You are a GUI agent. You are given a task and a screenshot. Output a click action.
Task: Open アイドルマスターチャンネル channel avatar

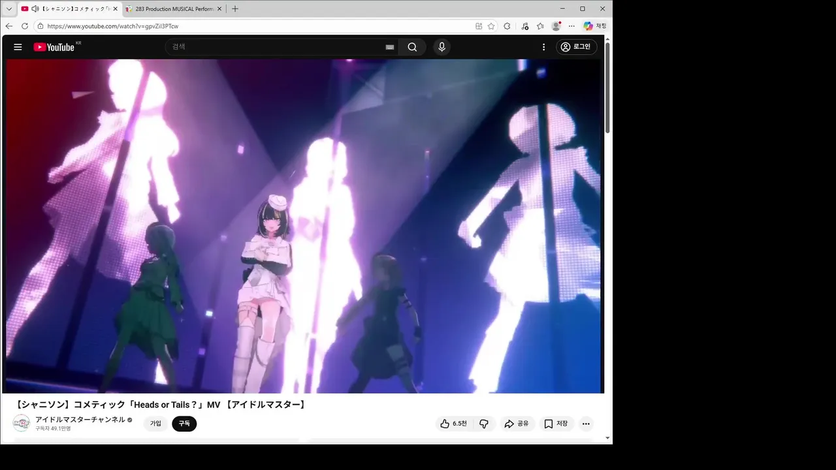tap(22, 423)
